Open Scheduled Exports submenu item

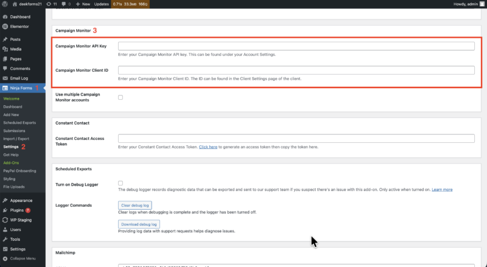[x=19, y=123]
